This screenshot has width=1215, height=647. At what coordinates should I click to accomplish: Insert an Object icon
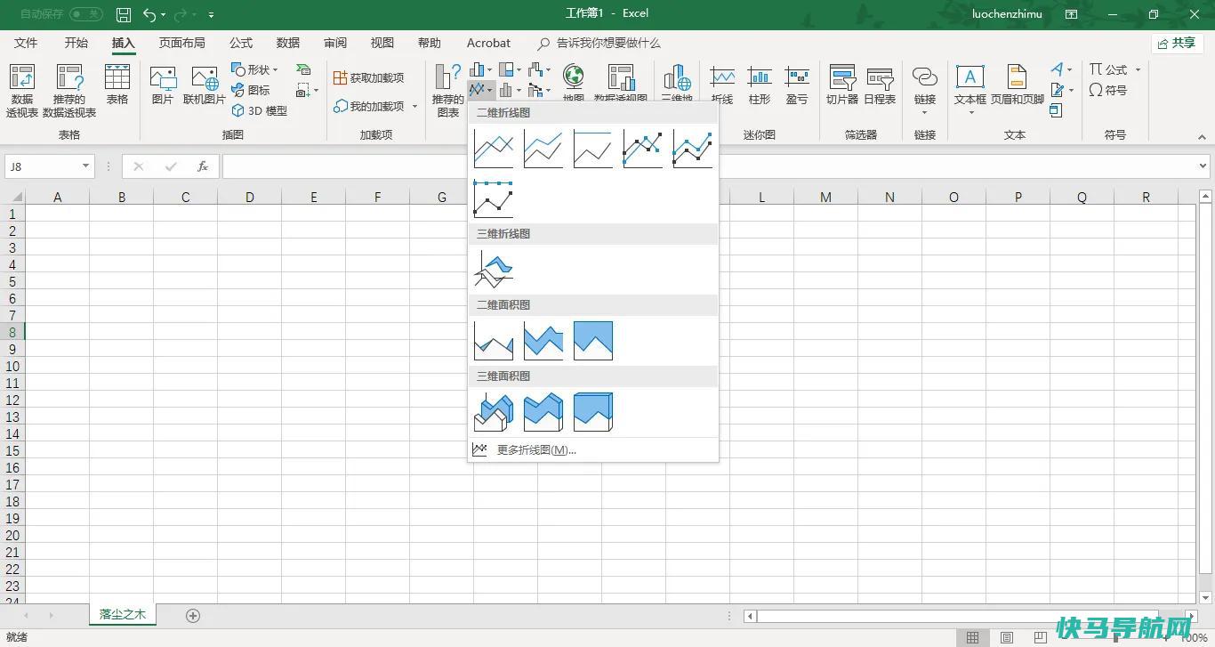click(1056, 110)
